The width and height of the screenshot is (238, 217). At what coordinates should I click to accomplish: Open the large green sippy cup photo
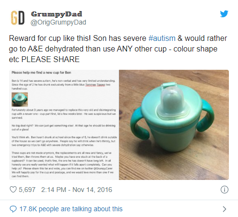(x=174, y=125)
